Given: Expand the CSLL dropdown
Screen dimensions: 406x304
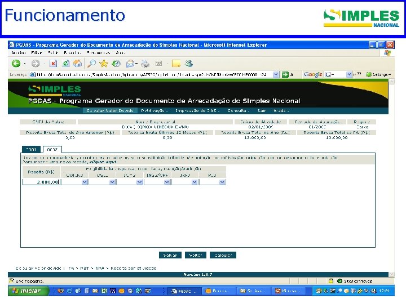Looking at the screenshot, I should click(112, 182).
